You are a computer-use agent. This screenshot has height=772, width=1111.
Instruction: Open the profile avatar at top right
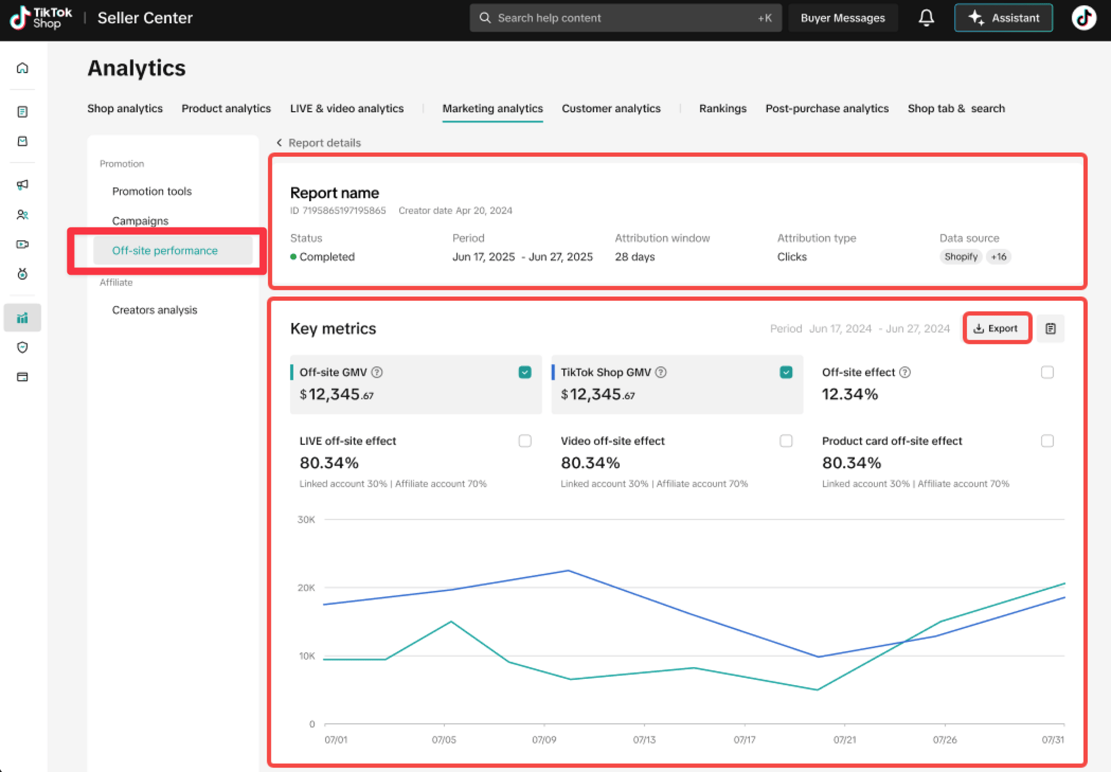[1083, 18]
